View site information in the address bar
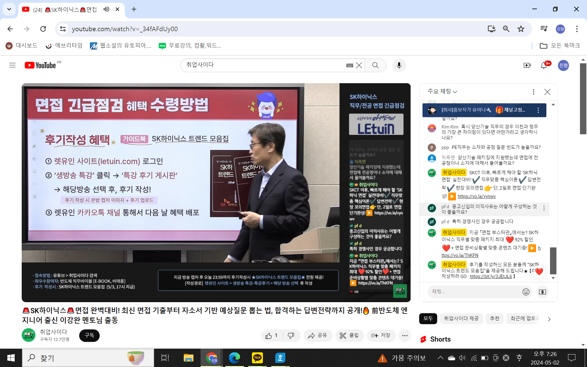The height and width of the screenshot is (367, 587). click(63, 29)
